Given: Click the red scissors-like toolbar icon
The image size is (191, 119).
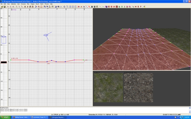Looking at the screenshot, I should [79, 7].
